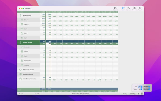Click the add plus button at bottom left
Viewport: 161px width, 101px height.
click(x=19, y=93)
